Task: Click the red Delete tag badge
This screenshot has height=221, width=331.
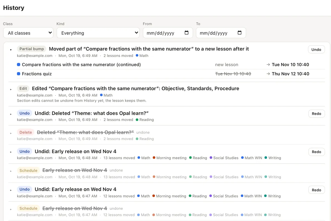Action: (x=26, y=132)
